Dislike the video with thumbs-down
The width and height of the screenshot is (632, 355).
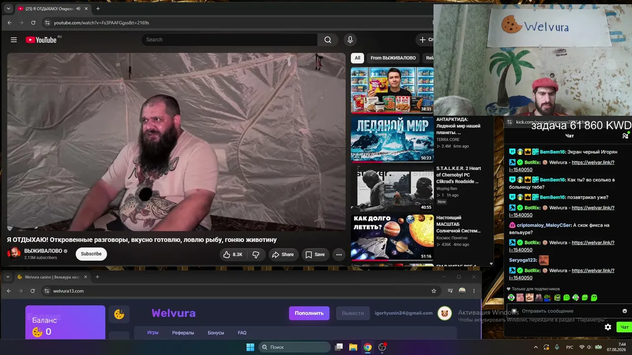pos(256,254)
